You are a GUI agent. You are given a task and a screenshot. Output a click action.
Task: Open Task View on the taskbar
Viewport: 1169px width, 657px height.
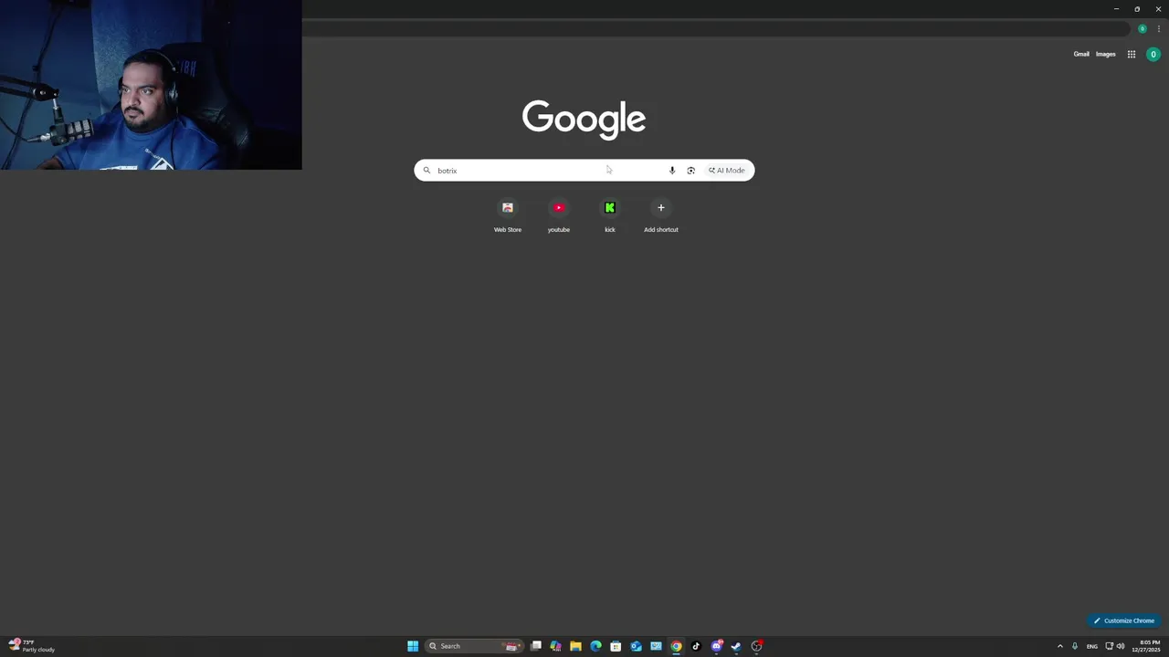click(536, 646)
